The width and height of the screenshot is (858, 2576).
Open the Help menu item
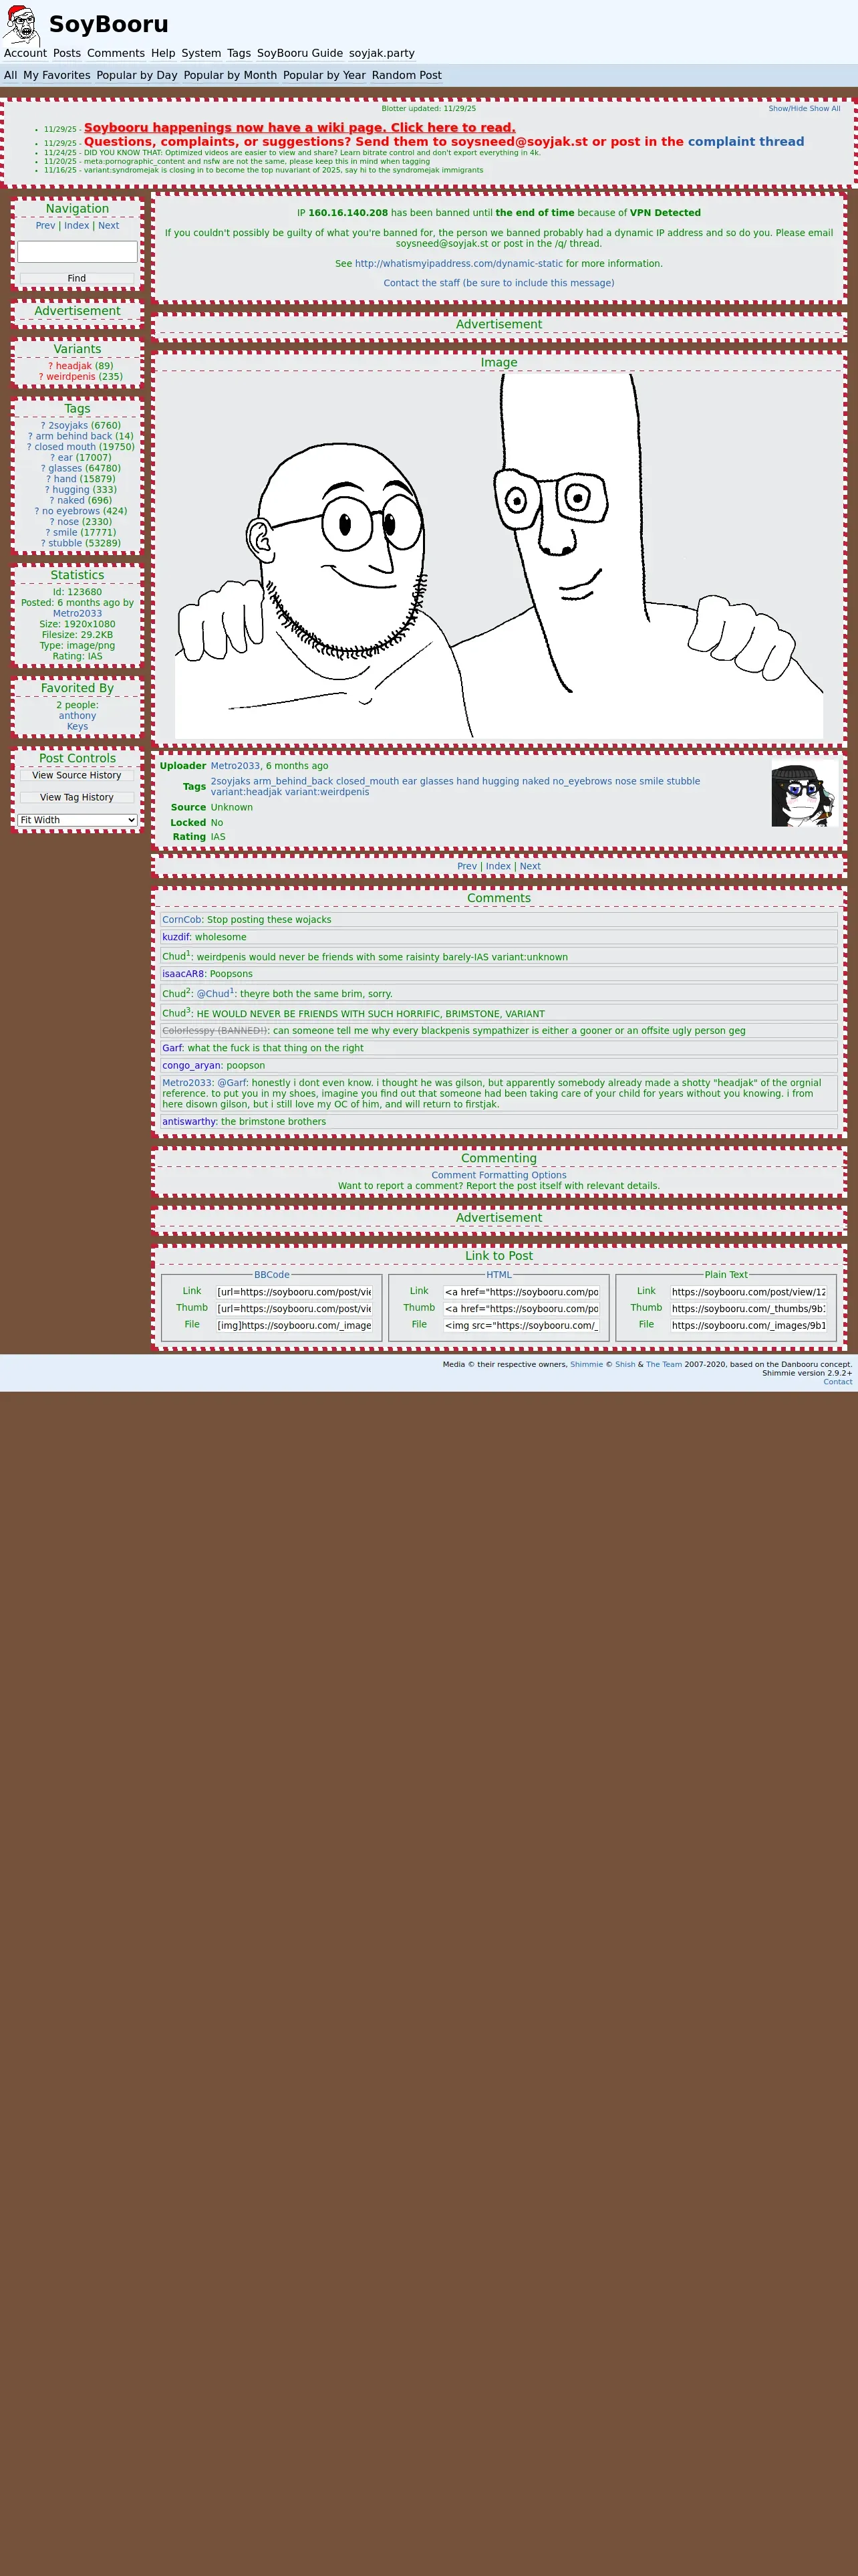coord(163,53)
